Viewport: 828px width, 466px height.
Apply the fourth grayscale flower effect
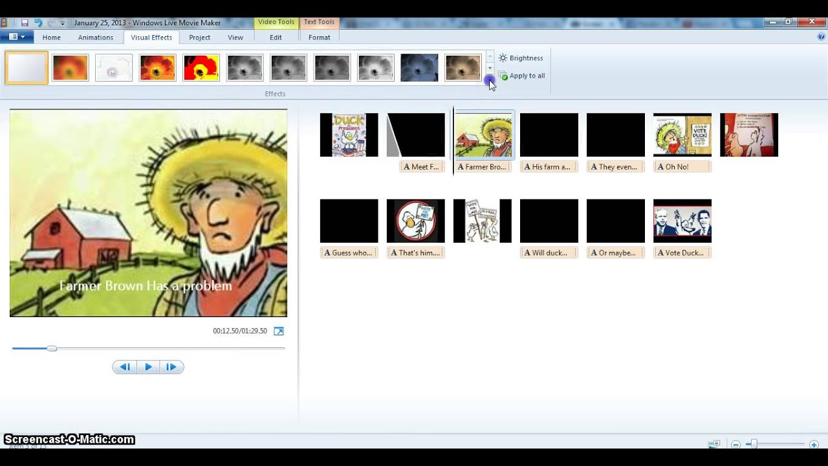(376, 68)
